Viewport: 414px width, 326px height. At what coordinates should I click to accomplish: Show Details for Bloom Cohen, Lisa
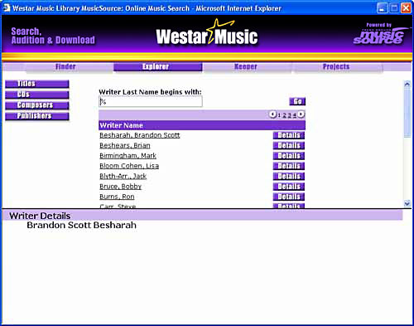(x=289, y=166)
